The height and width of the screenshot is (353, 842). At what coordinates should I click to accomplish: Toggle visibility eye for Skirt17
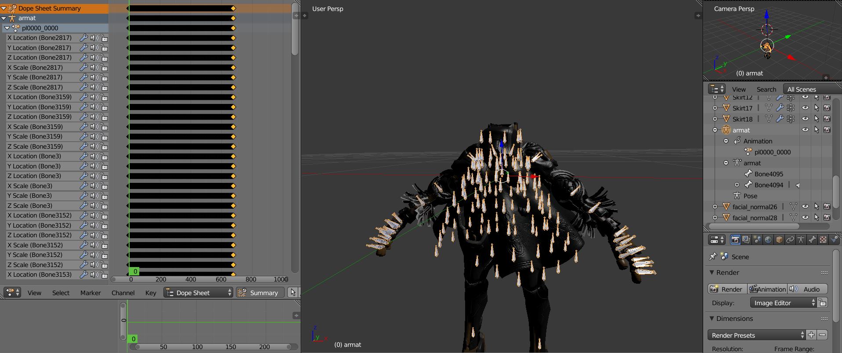pyautogui.click(x=805, y=108)
